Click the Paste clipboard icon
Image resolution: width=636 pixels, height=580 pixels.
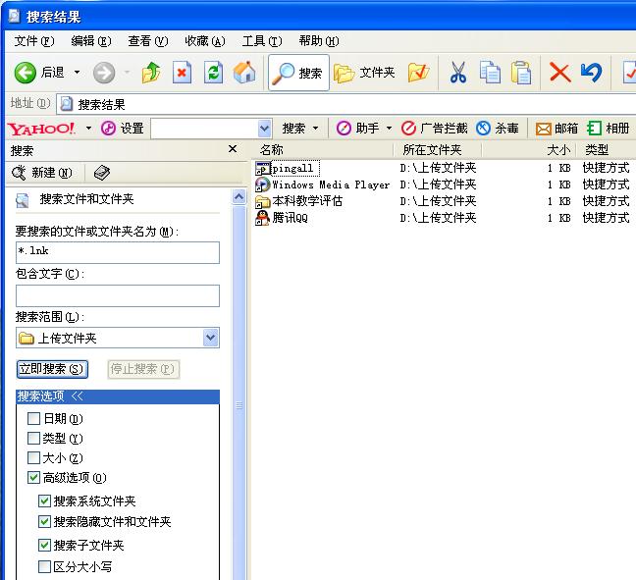tap(521, 73)
